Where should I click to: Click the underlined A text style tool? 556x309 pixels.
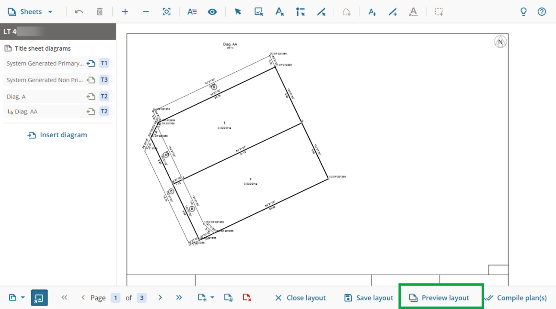pos(413,12)
